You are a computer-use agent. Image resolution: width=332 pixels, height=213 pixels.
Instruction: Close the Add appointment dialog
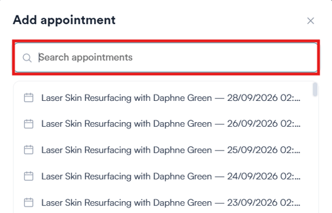pos(311,21)
